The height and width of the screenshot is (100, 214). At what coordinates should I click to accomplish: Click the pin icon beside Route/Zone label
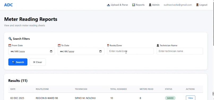click(x=108, y=45)
